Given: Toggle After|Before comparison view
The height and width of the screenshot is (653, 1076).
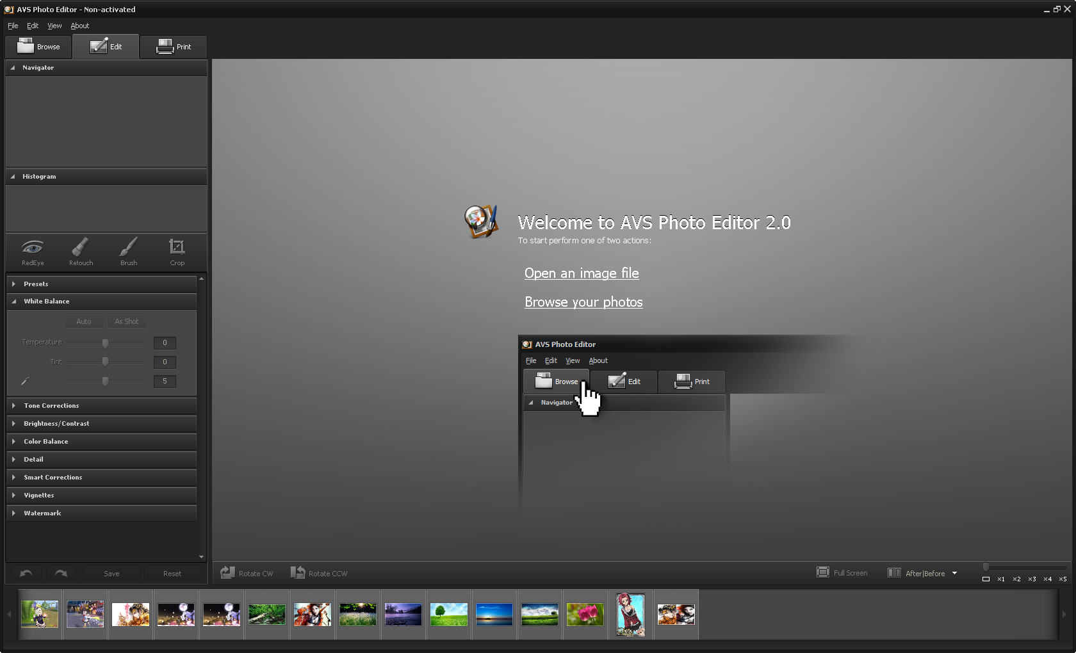Looking at the screenshot, I should (x=916, y=573).
